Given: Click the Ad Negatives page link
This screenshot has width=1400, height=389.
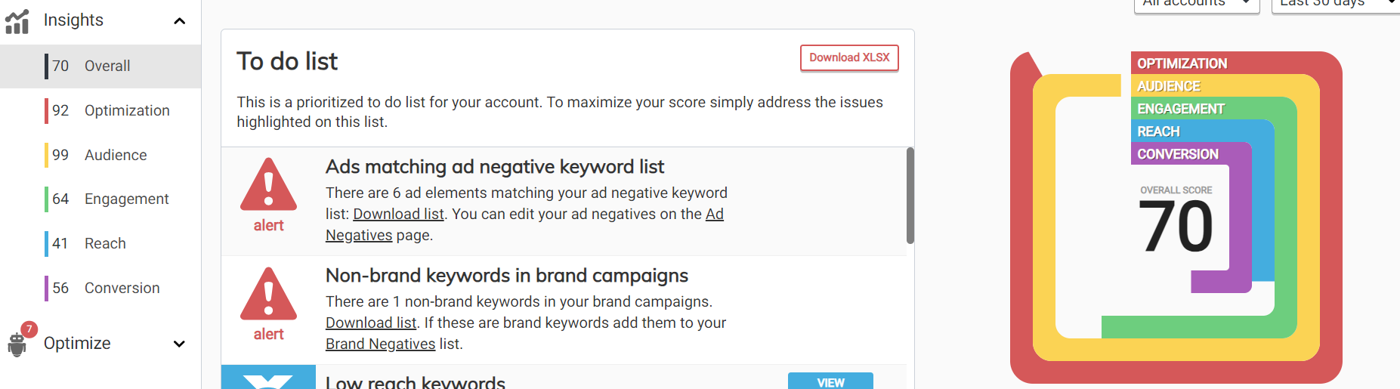Looking at the screenshot, I should point(714,215).
